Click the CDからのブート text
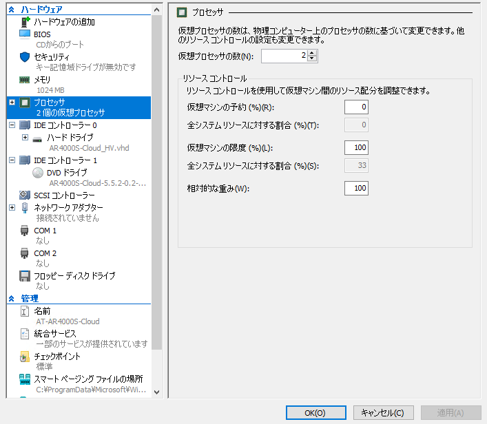 point(60,45)
